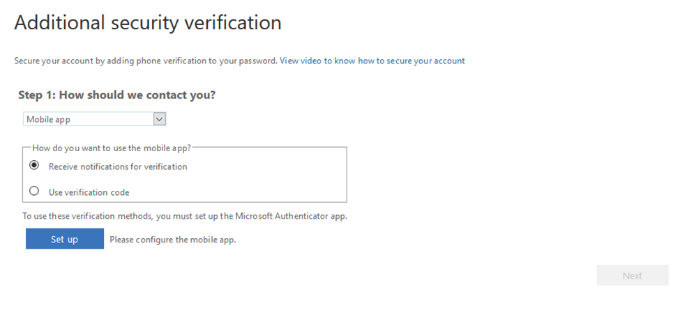
Task: Open the secure-your-account video link
Action: pos(372,61)
